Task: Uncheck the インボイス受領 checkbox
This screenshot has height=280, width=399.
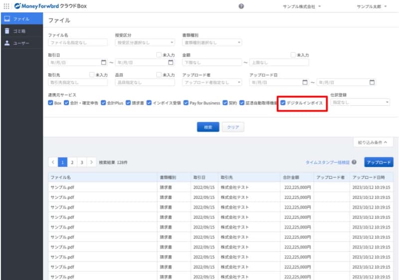Action: coord(149,103)
